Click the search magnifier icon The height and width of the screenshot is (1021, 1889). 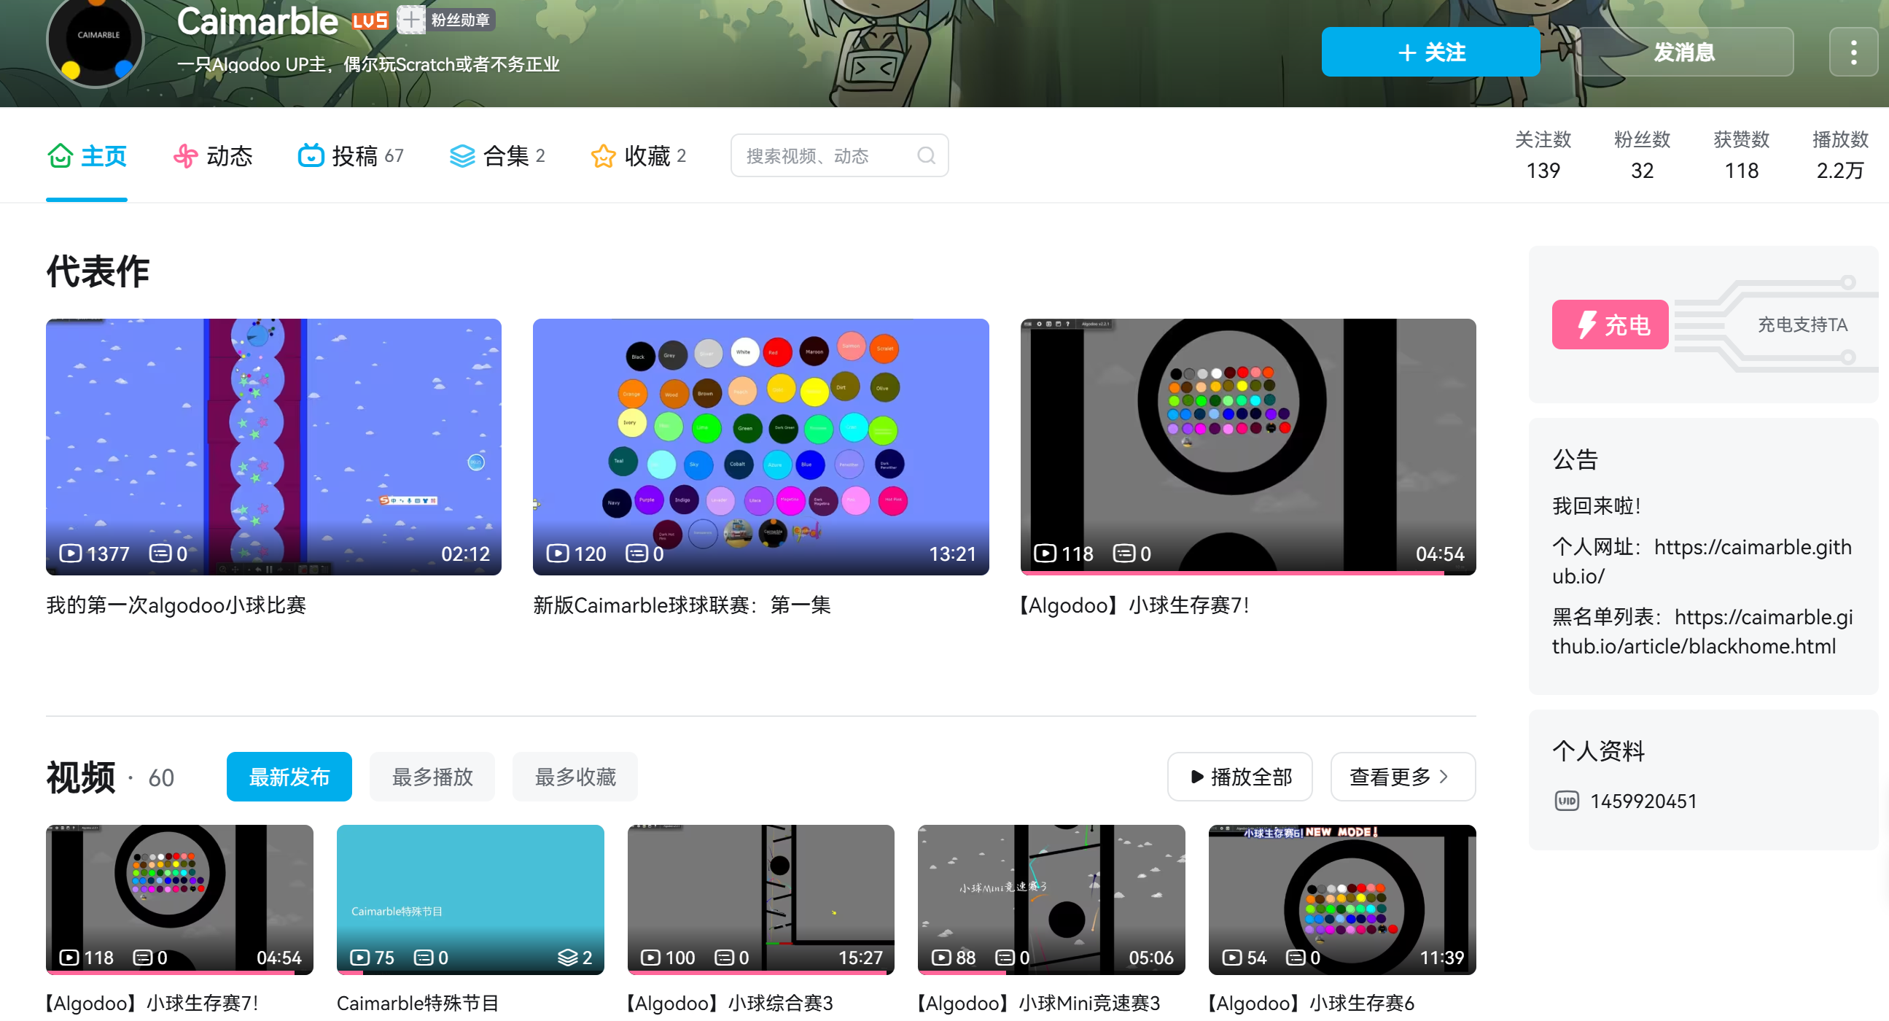coord(926,155)
